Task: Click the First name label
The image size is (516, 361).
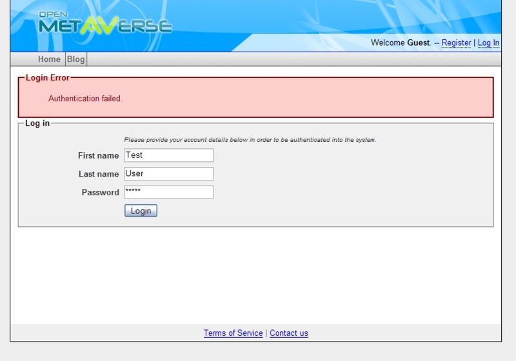Action: (98, 155)
